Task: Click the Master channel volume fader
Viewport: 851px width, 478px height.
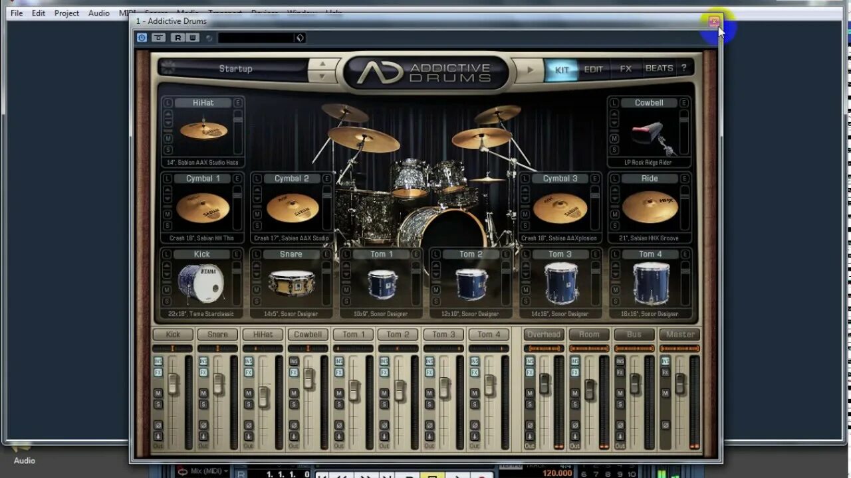Action: pos(680,382)
